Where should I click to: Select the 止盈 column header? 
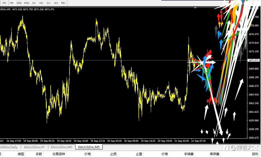[x=139, y=154]
